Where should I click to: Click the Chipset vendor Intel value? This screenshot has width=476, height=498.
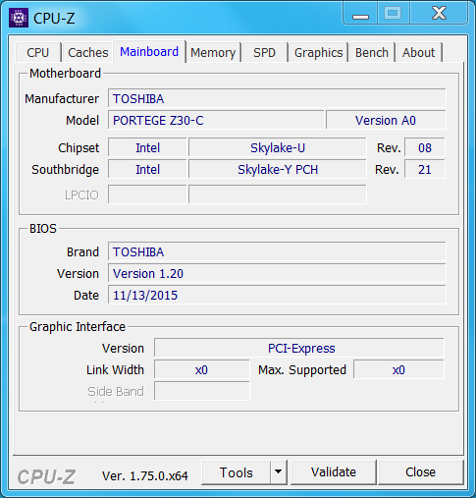147,147
